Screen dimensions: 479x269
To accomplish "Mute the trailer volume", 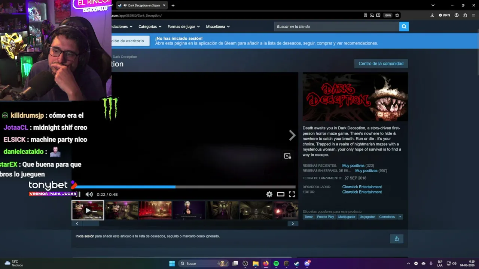I will click(89, 194).
